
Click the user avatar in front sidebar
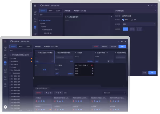tap(5, 107)
